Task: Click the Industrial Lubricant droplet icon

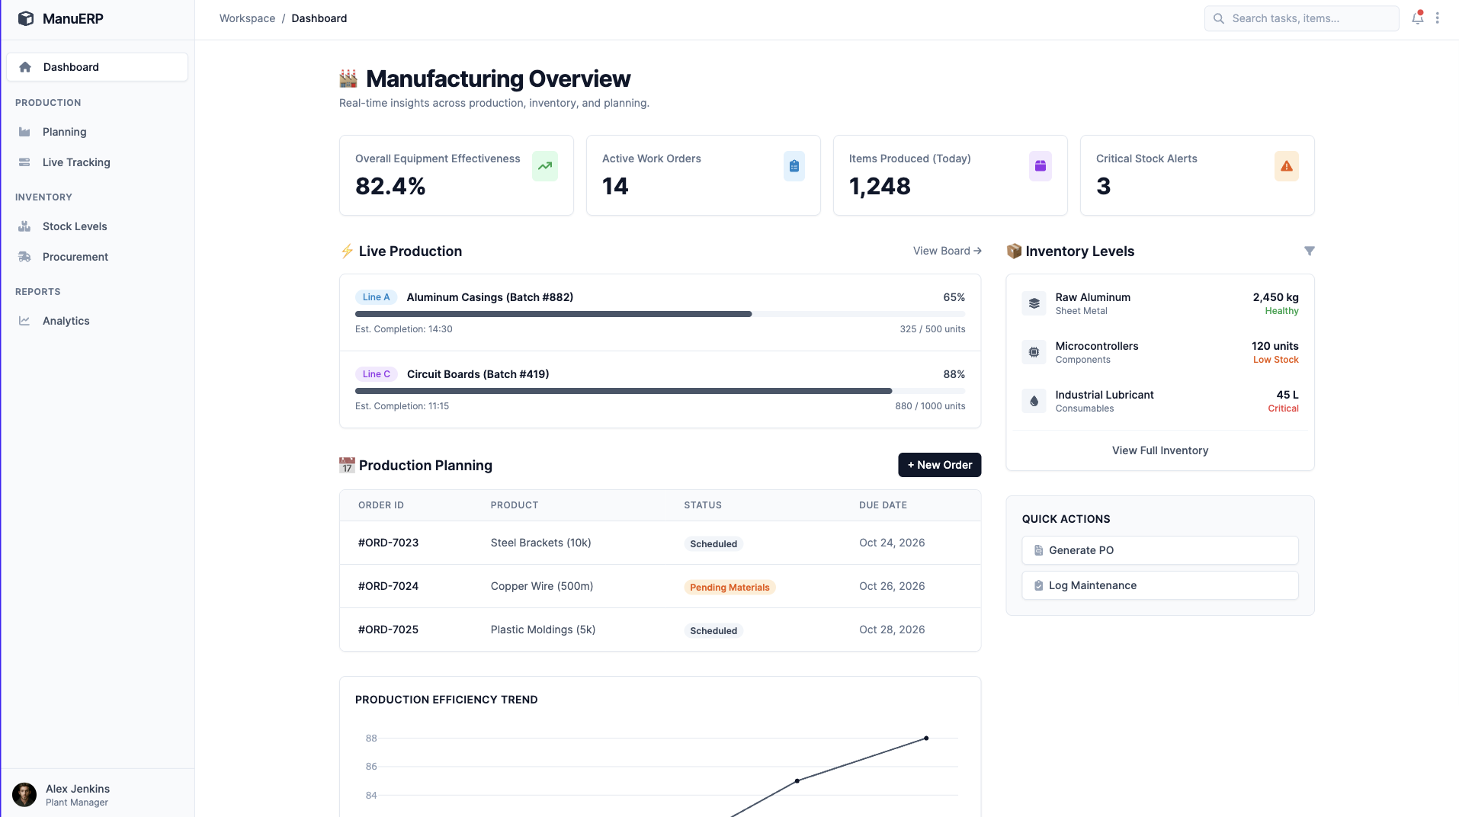Action: pyautogui.click(x=1034, y=401)
